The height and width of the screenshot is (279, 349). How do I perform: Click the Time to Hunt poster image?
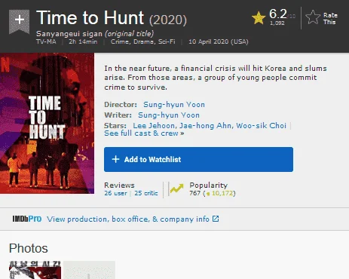click(x=47, y=123)
